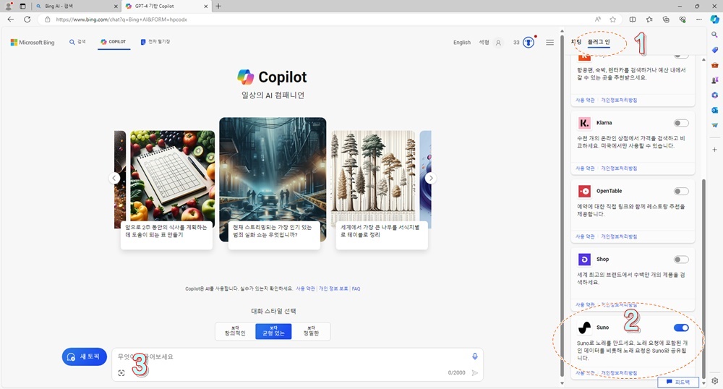Click the Shop plugin logo
This screenshot has height=389, width=723.
(584, 259)
